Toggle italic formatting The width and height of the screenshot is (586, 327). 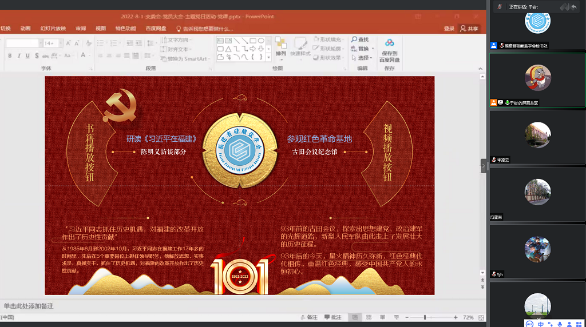(x=19, y=55)
